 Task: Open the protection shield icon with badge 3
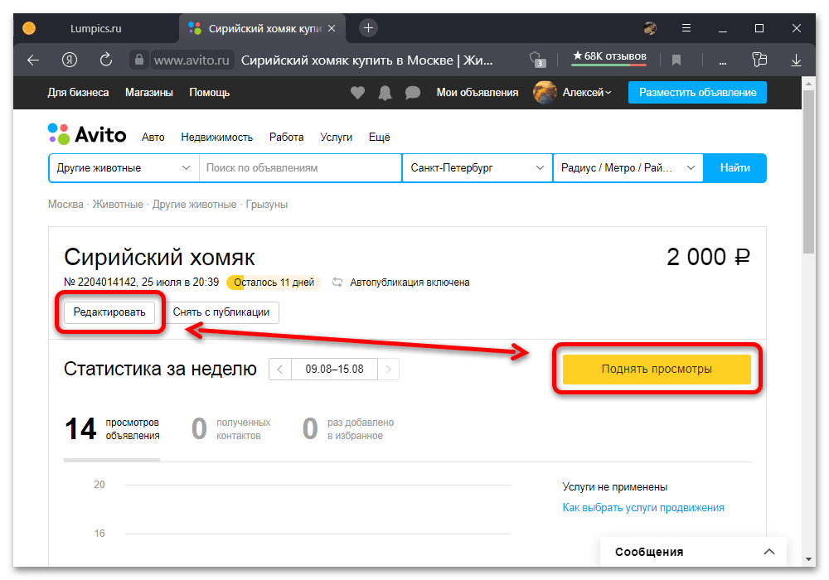[537, 60]
